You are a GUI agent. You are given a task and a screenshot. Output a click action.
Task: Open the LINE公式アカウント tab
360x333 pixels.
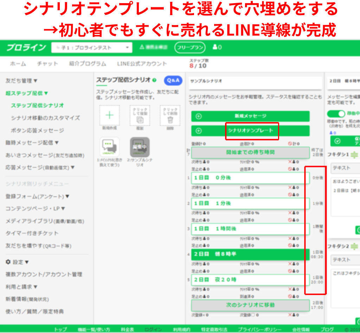pyautogui.click(x=142, y=64)
